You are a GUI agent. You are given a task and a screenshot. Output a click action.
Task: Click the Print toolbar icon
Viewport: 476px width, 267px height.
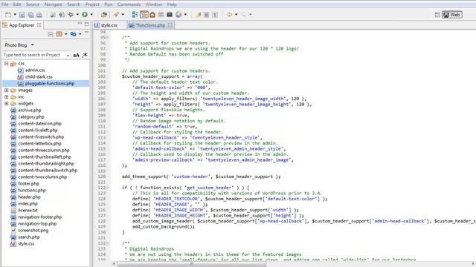coord(39,15)
